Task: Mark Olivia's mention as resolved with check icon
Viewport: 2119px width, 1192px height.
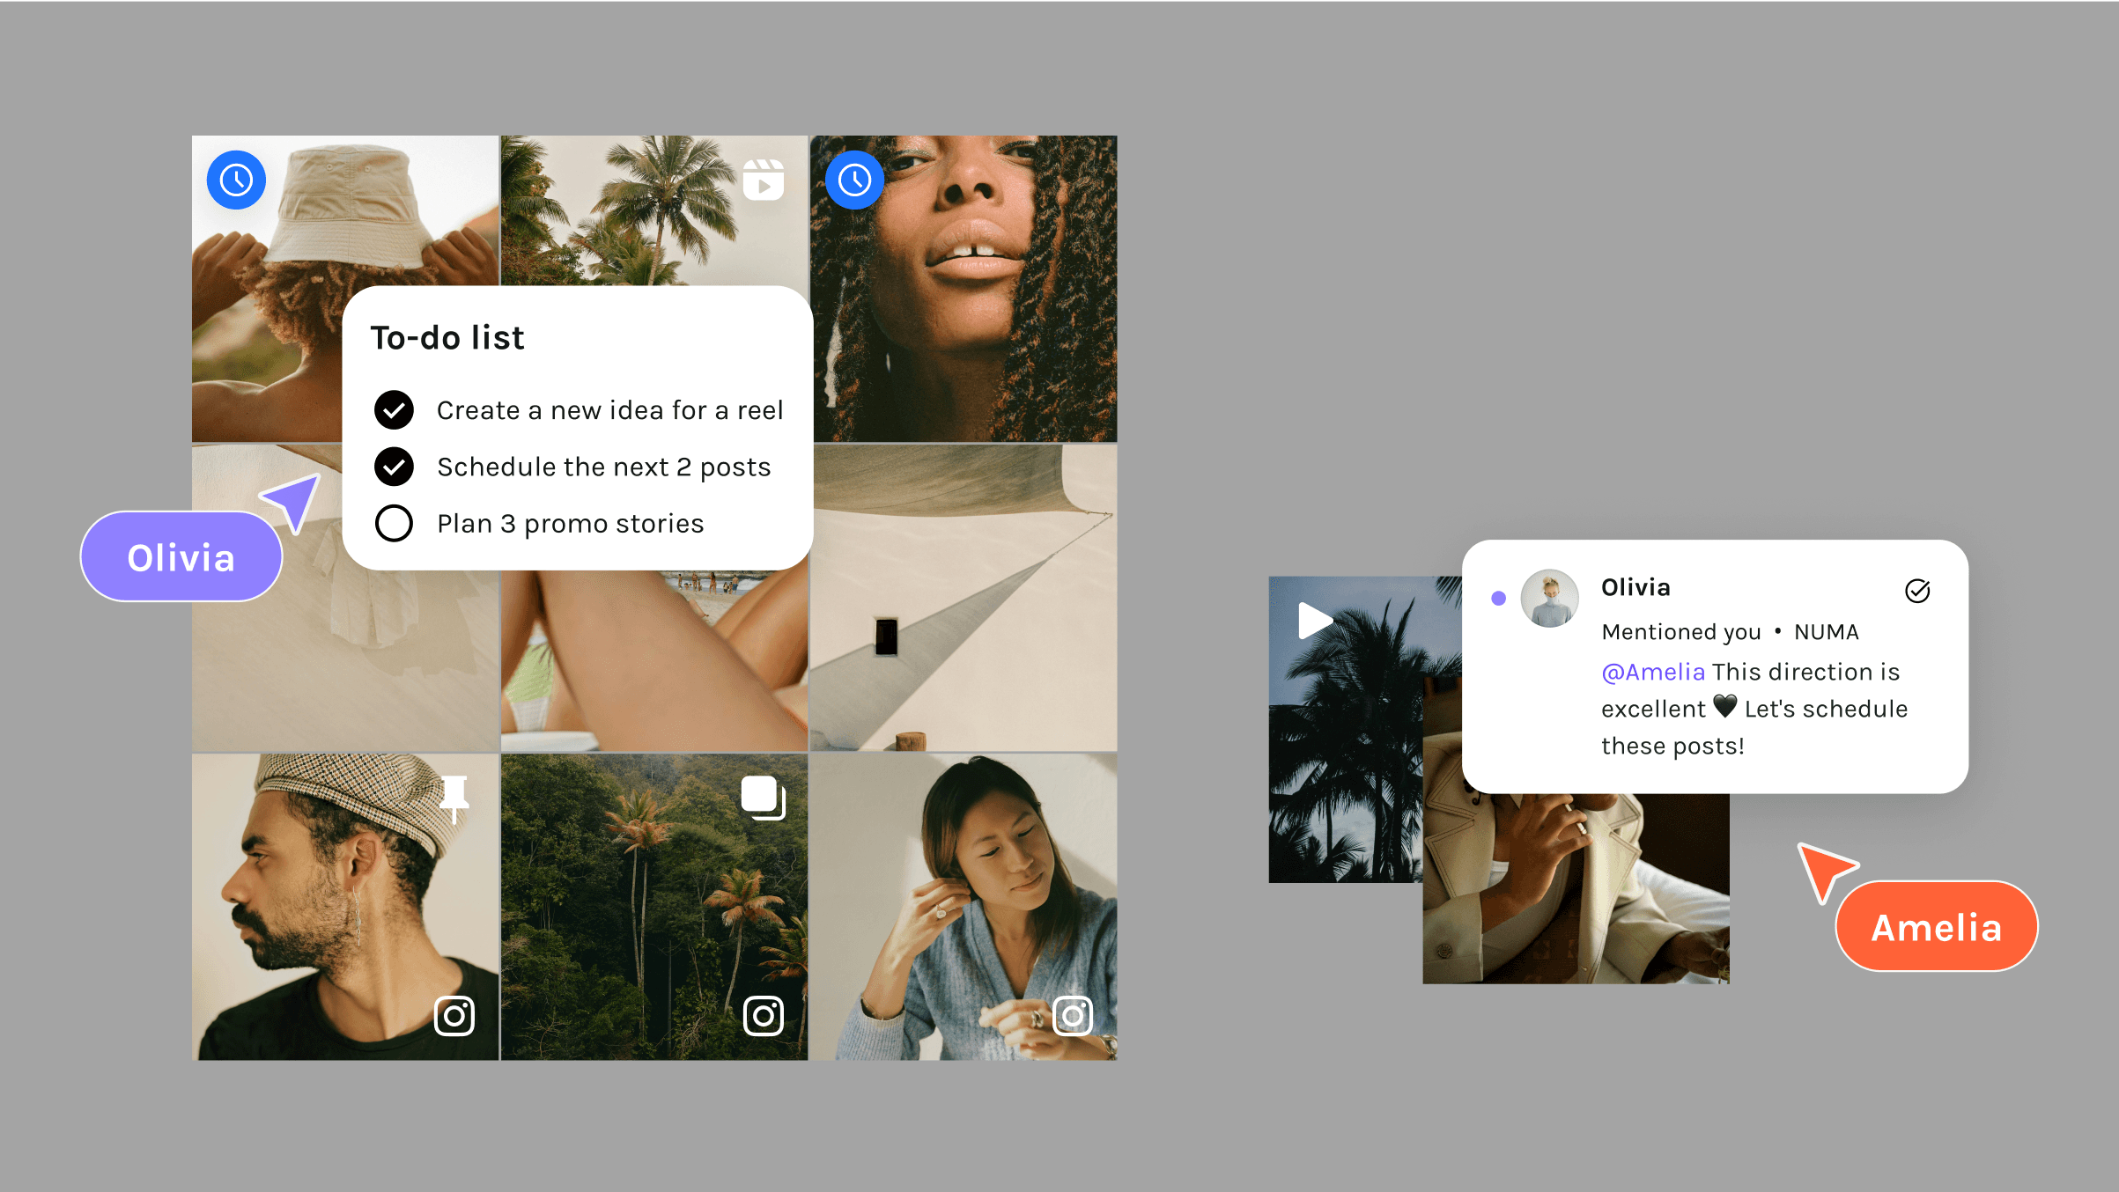Action: click(x=1917, y=591)
